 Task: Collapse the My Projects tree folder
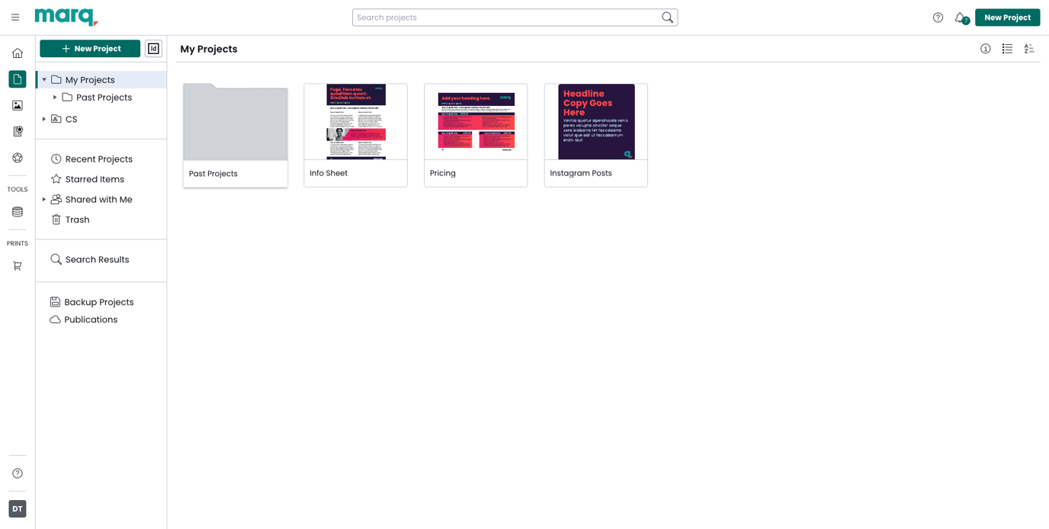44,79
